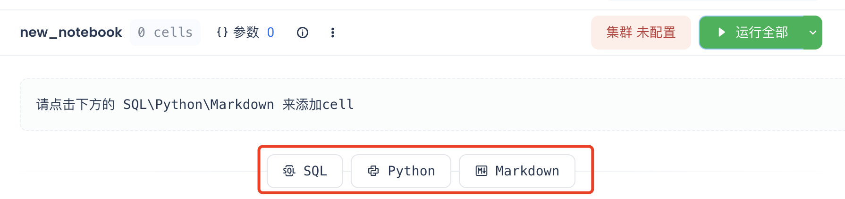Click the "0 cells" counter badge
Image resolution: width=845 pixels, height=199 pixels.
tap(165, 33)
